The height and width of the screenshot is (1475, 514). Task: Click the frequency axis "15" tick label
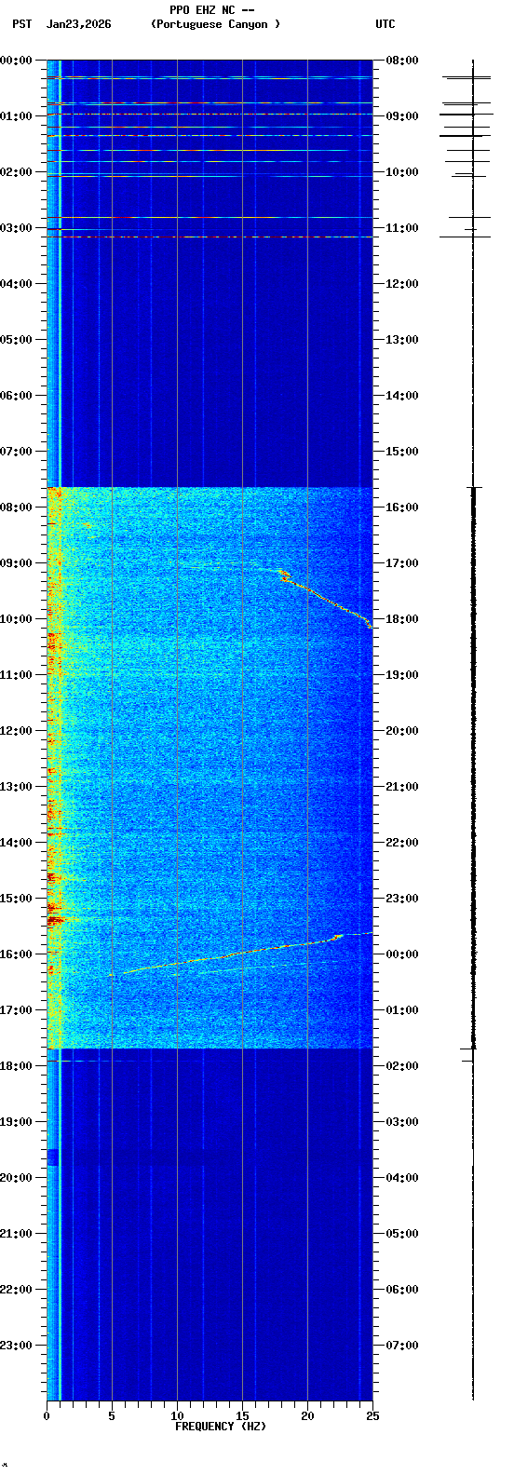(x=242, y=1416)
